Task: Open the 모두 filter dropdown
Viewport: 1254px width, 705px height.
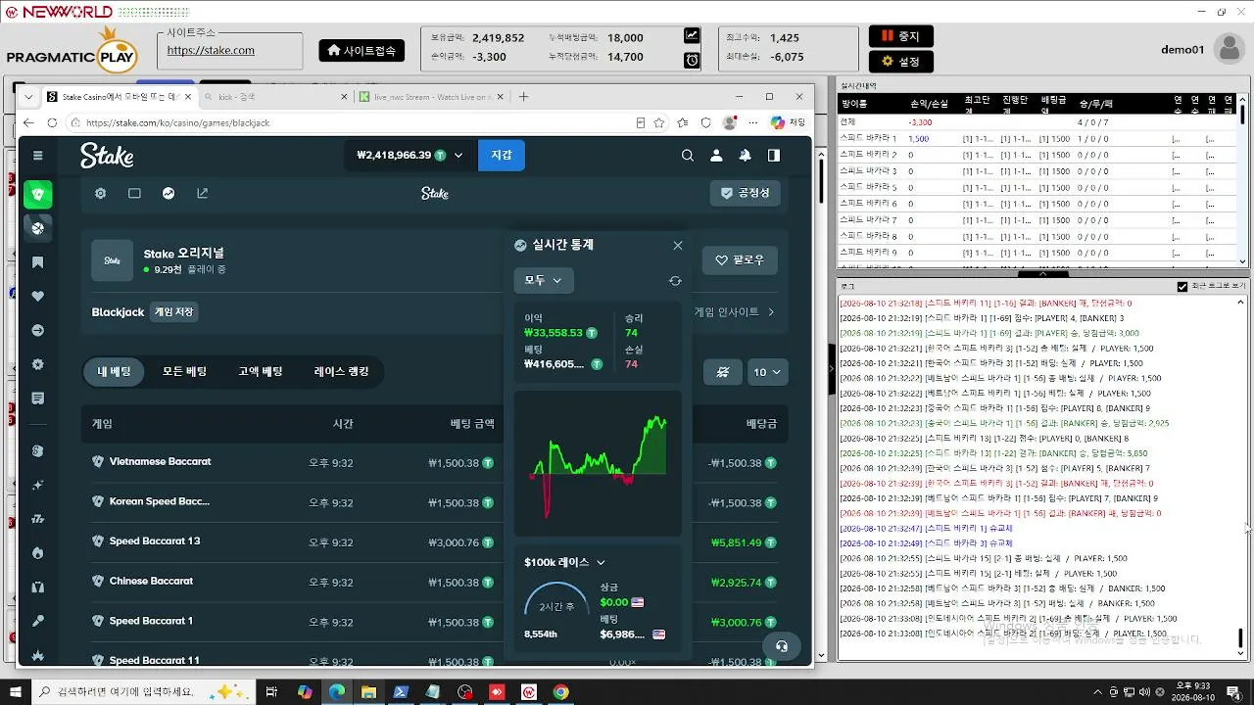Action: point(544,281)
